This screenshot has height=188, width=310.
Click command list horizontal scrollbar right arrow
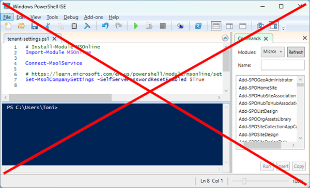(x=293, y=145)
